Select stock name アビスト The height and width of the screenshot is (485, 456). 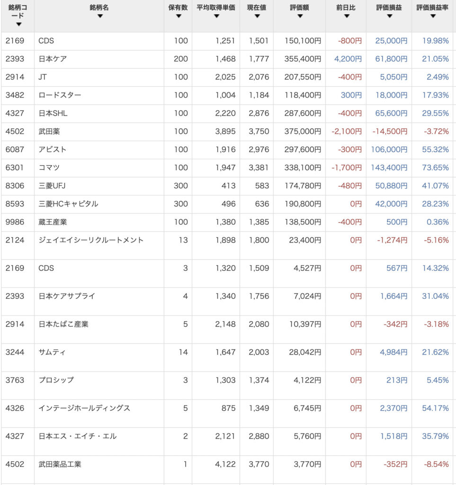coord(52,149)
